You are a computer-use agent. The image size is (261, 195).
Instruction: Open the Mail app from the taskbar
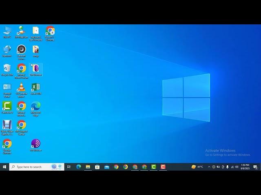(x=107, y=167)
